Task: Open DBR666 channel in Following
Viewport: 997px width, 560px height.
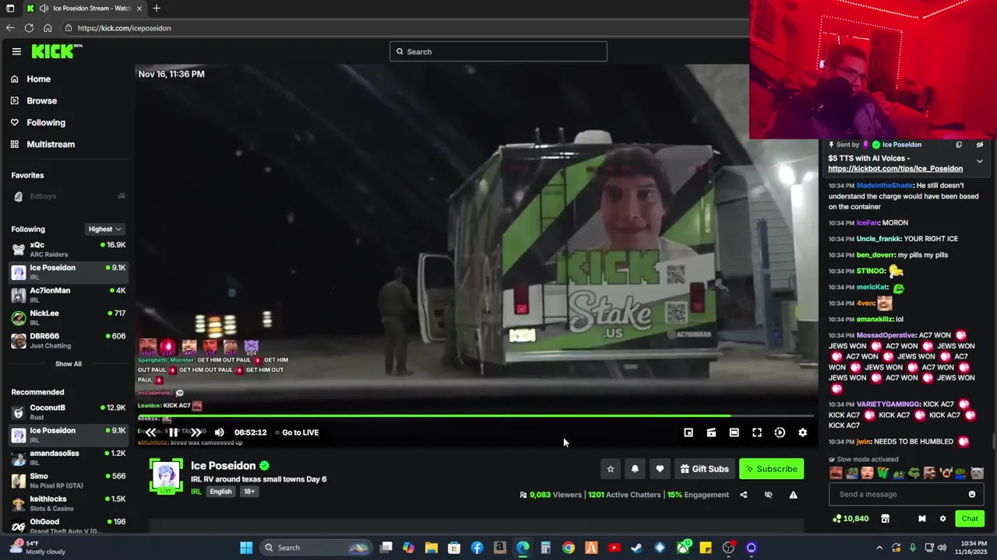Action: (69, 341)
